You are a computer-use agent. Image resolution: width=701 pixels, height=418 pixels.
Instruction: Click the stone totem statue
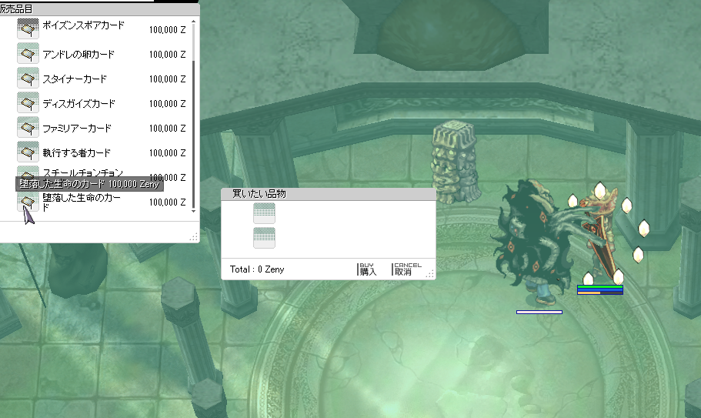click(455, 162)
